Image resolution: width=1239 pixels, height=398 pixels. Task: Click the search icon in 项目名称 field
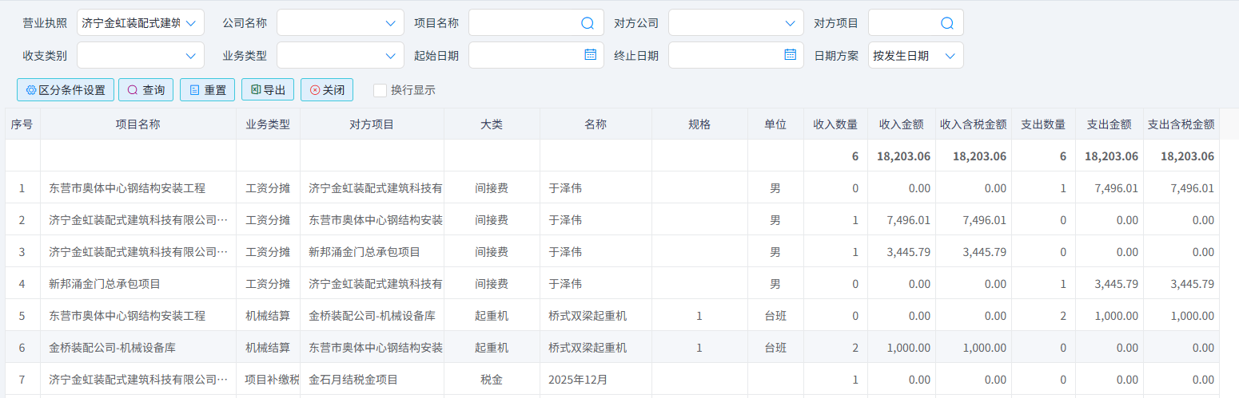pyautogui.click(x=587, y=23)
